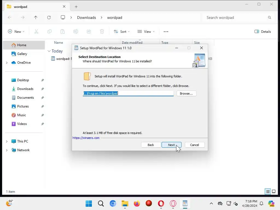Viewport: 280px width, 210px height.
Task: Click Browse to choose a different folder
Action: (x=186, y=94)
